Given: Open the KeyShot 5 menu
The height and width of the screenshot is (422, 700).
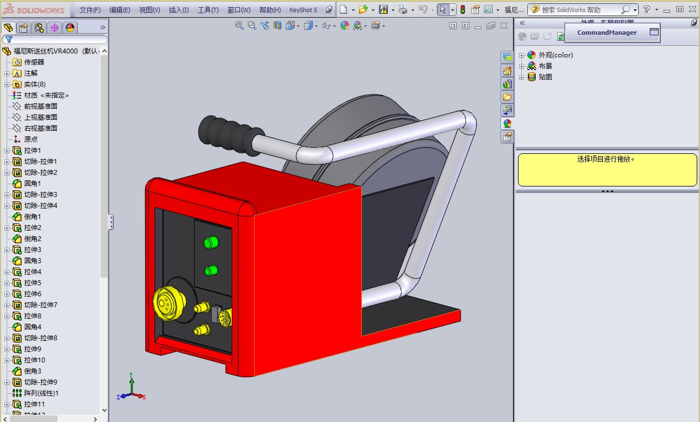Looking at the screenshot, I should click(303, 10).
